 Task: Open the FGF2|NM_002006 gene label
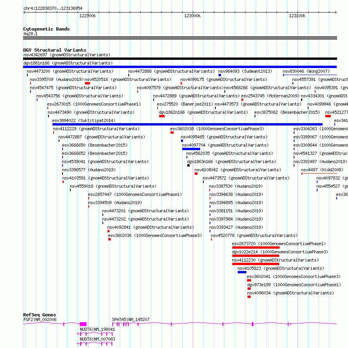40,319
